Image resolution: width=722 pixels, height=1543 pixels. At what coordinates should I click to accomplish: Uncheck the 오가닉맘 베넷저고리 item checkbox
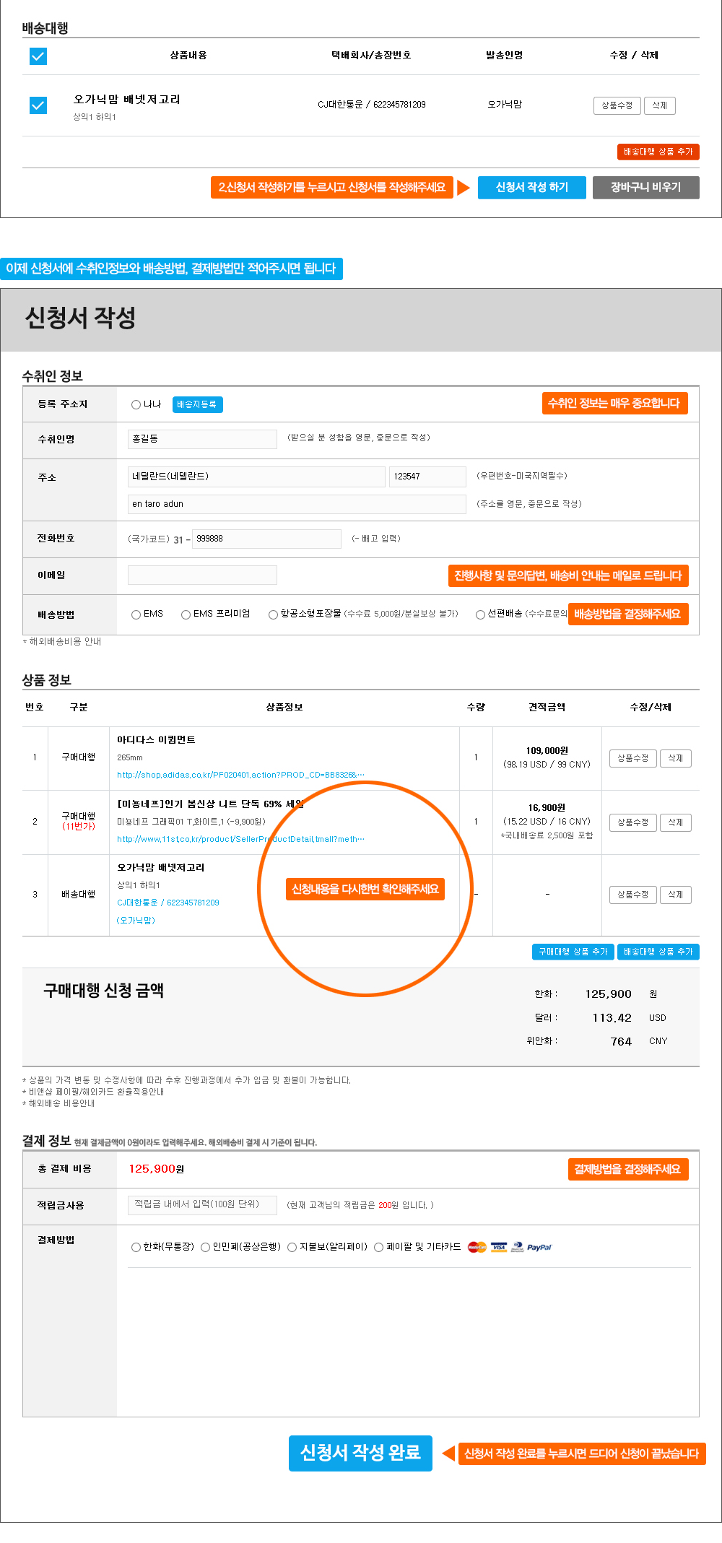(38, 105)
